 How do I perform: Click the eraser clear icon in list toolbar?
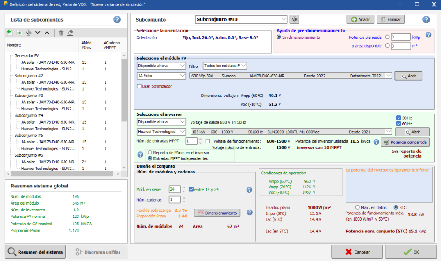point(70,33)
